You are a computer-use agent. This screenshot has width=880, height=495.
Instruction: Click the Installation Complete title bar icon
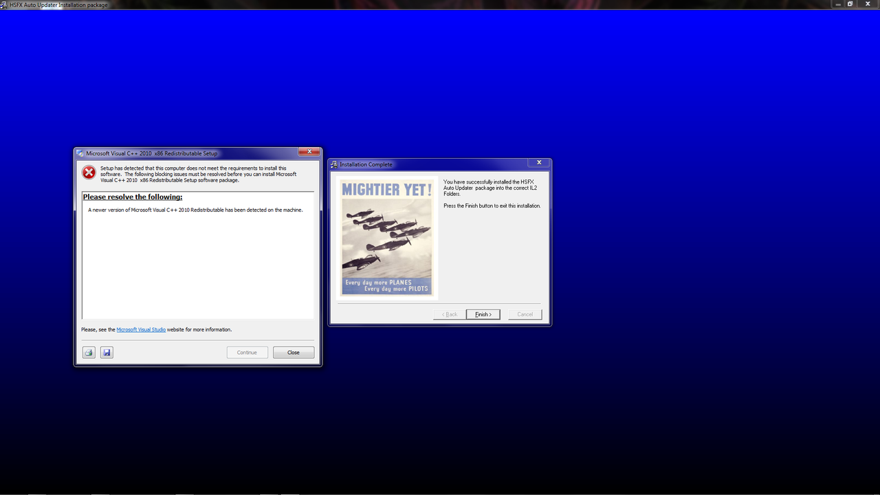[x=334, y=164]
